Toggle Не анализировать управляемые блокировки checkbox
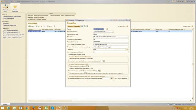 point(69,58)
